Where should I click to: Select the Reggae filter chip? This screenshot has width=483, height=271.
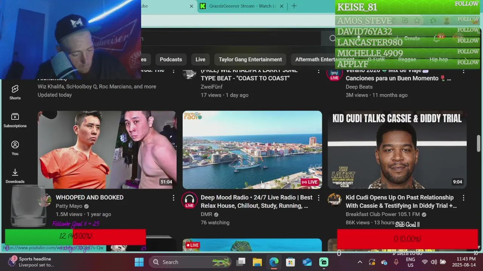tap(407, 59)
